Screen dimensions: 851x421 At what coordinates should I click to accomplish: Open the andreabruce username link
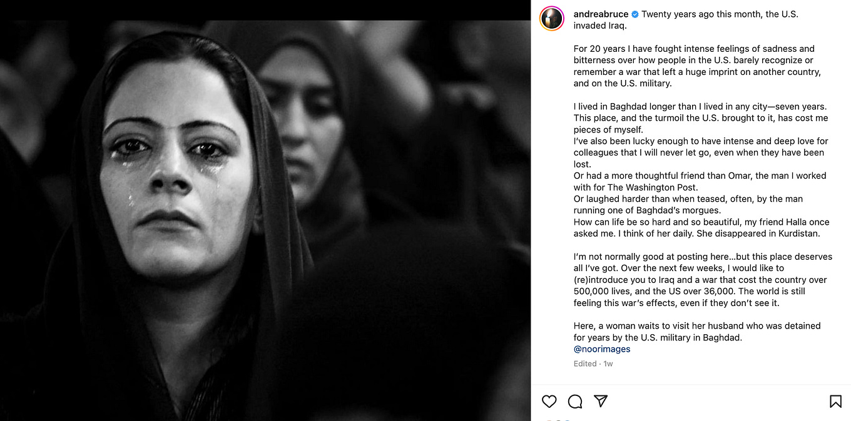601,14
